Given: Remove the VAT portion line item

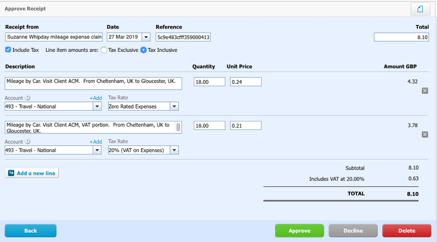Looking at the screenshot, I should coord(425,134).
